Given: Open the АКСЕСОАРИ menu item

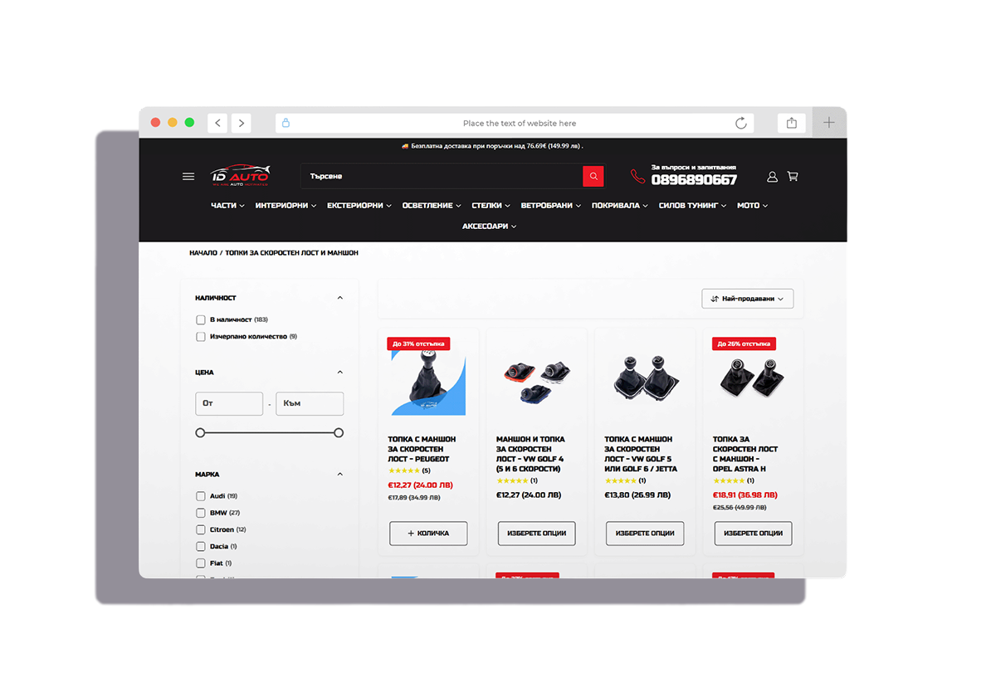Looking at the screenshot, I should 490,226.
